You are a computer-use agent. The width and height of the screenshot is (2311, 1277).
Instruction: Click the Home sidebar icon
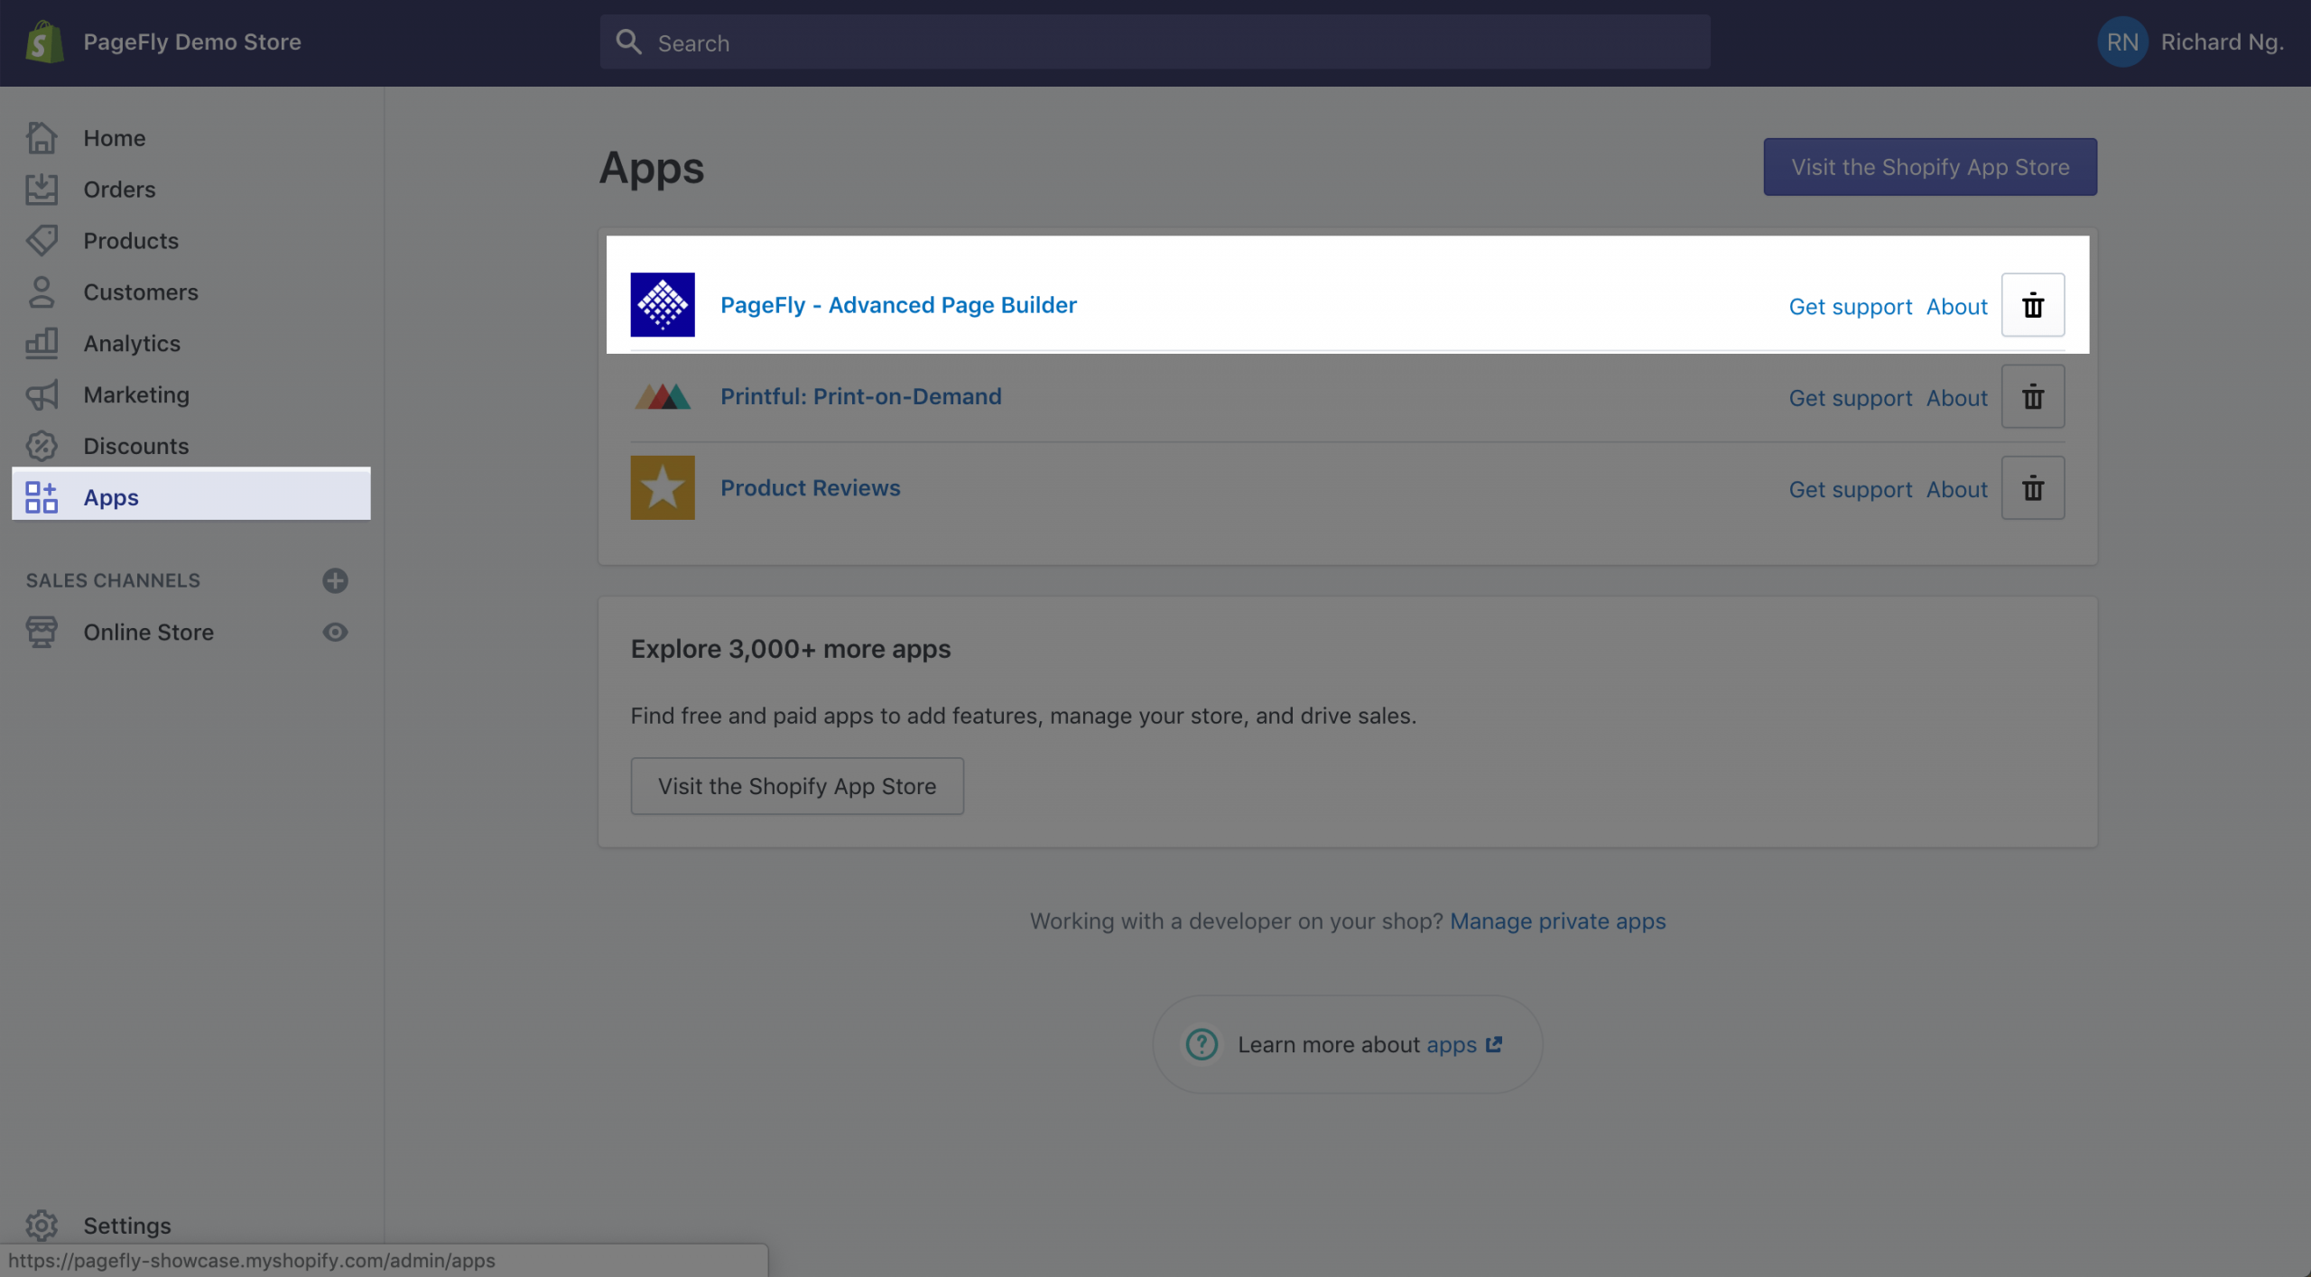click(42, 138)
